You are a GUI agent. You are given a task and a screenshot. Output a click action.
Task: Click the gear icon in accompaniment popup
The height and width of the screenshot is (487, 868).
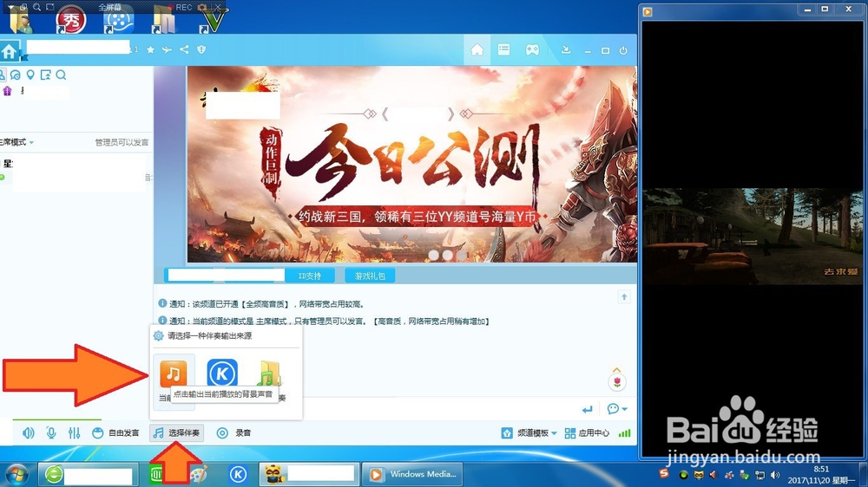pyautogui.click(x=158, y=335)
